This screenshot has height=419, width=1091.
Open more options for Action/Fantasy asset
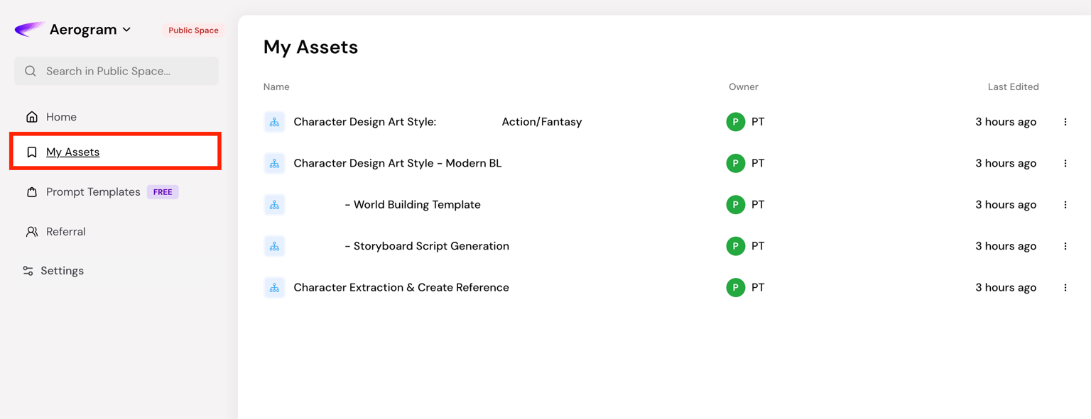pyautogui.click(x=1065, y=122)
